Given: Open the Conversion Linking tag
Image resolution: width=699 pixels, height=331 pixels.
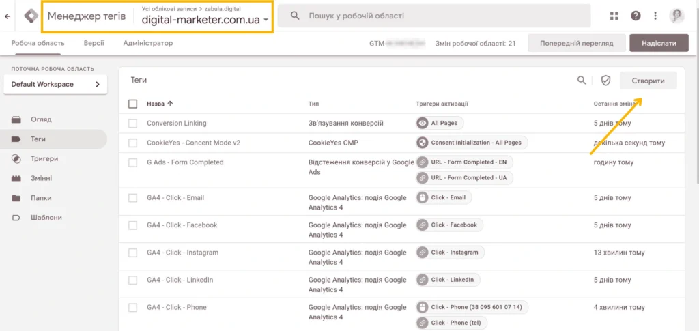Looking at the screenshot, I should click(x=177, y=124).
